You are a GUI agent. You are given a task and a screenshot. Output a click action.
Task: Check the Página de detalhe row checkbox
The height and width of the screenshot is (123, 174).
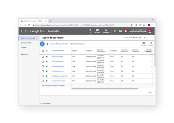point(42,57)
